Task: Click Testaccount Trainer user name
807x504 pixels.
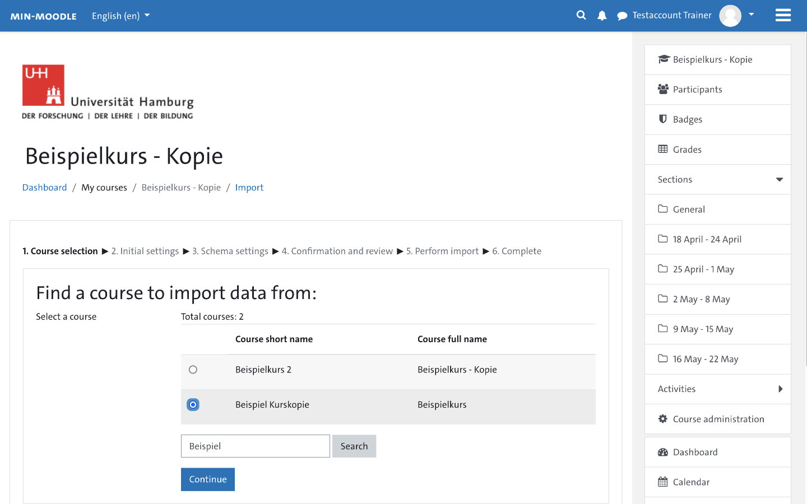Action: [x=672, y=15]
